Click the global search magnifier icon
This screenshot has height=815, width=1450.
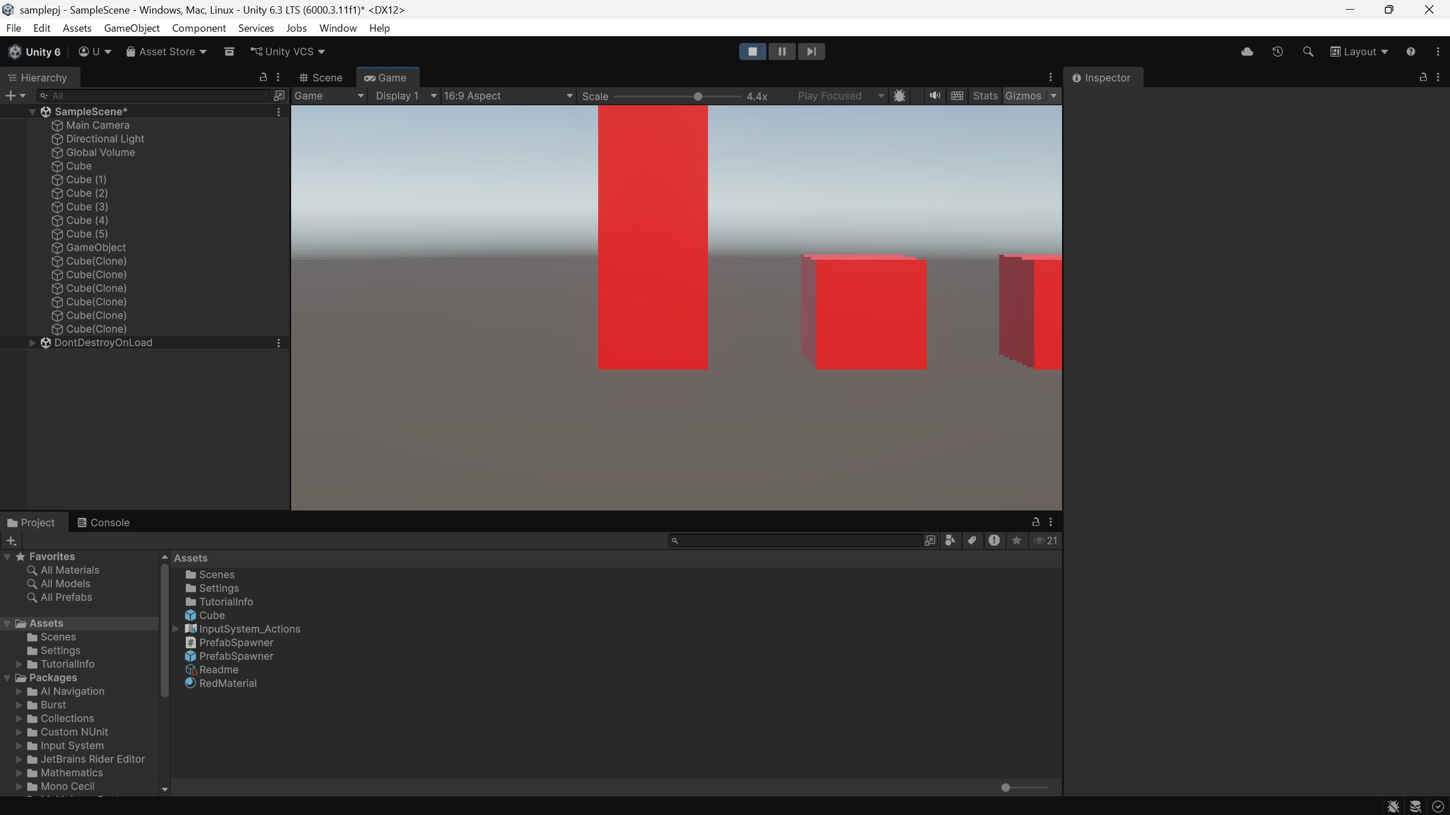[x=1307, y=52]
